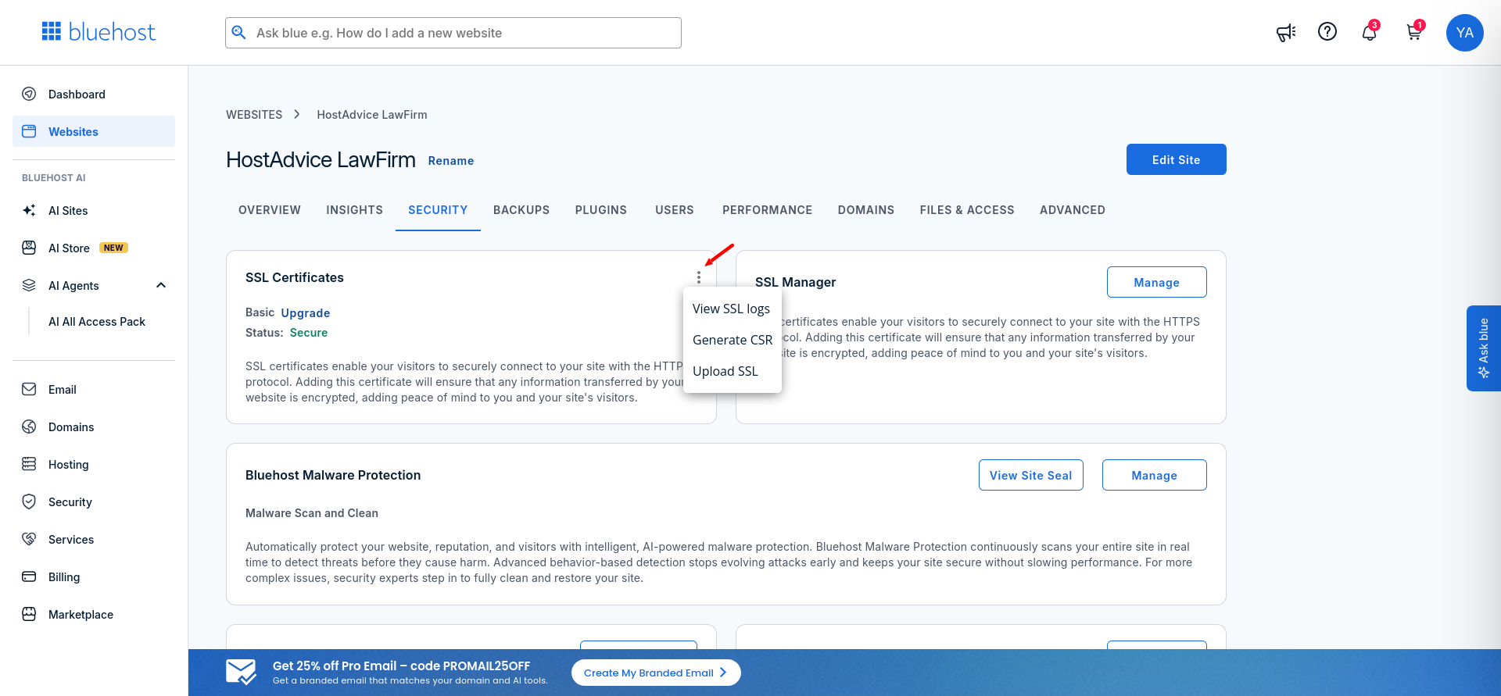Click the WEBSITES breadcrumb link
Image resolution: width=1501 pixels, height=696 pixels.
254,115
